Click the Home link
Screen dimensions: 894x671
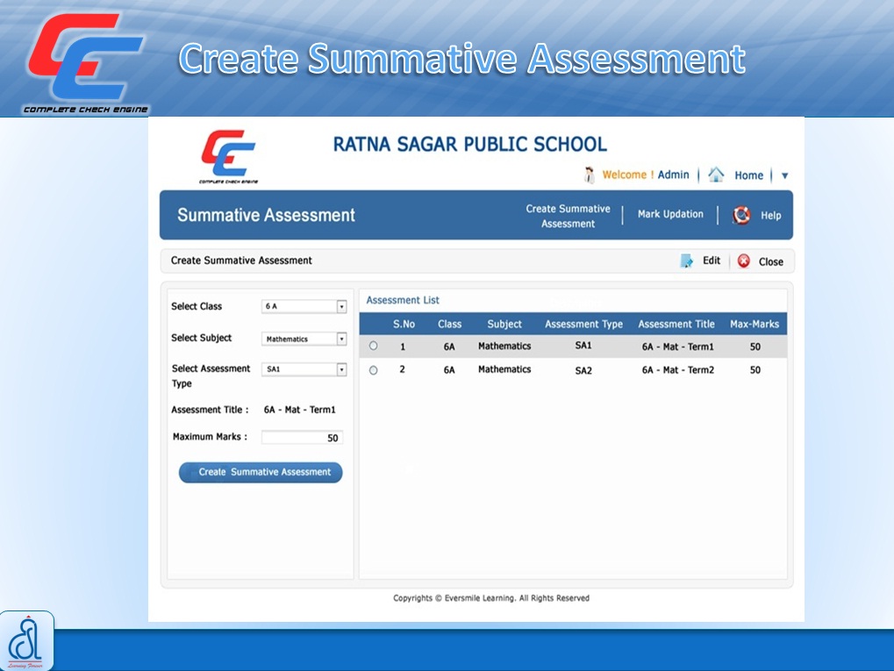[x=748, y=175]
